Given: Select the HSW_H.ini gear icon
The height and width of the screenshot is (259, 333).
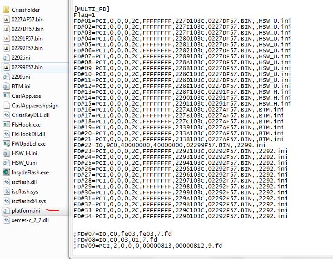Looking at the screenshot, I should [x=6, y=153].
